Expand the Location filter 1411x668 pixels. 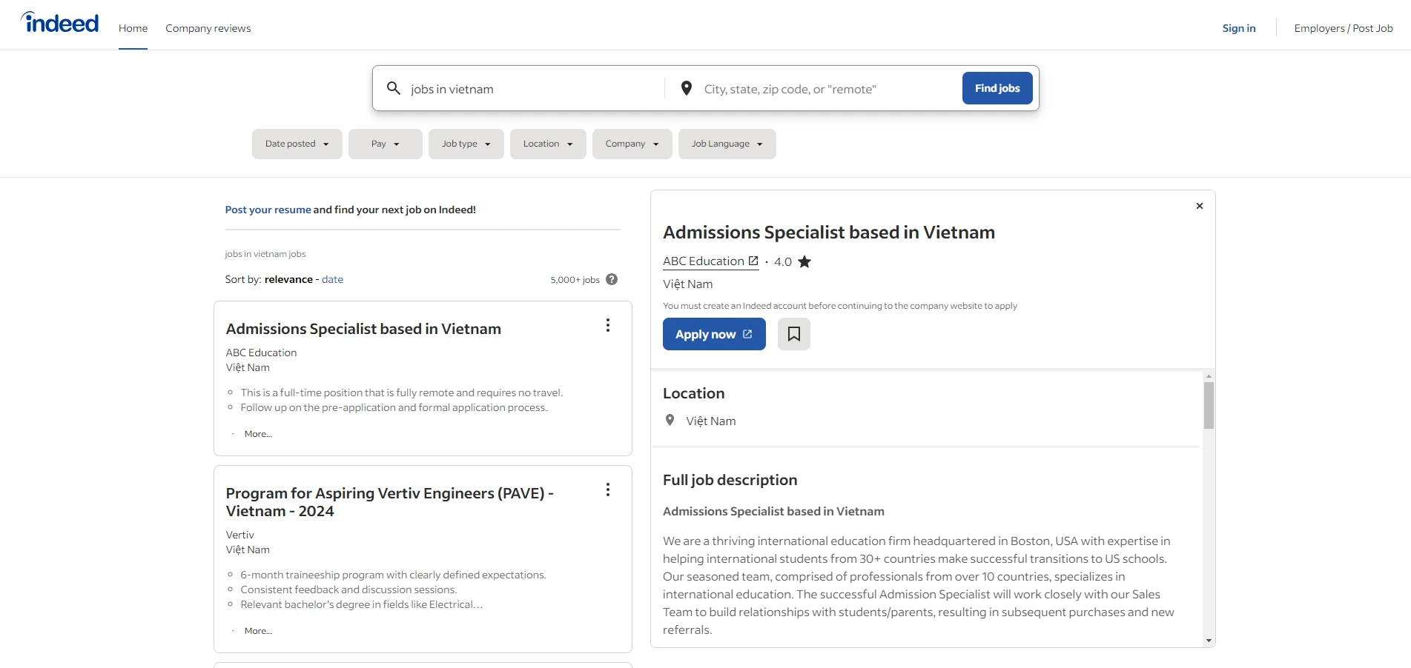tap(548, 144)
